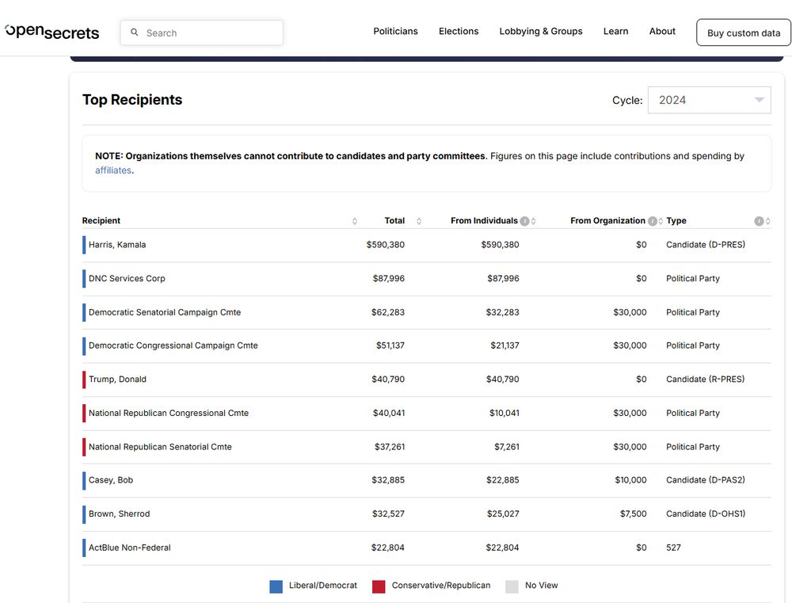Click the $37,261 total amount
The width and height of the screenshot is (792, 603).
click(x=390, y=447)
